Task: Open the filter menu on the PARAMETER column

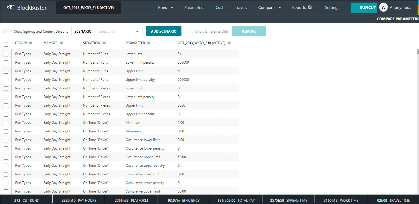Action: (148, 42)
